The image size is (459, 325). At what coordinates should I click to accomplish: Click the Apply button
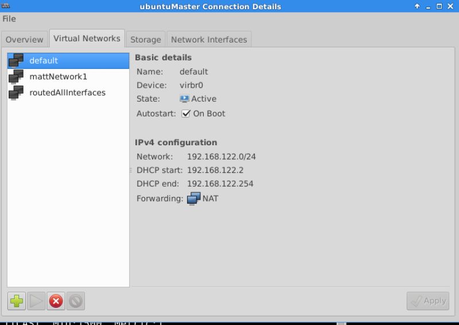tap(427, 301)
